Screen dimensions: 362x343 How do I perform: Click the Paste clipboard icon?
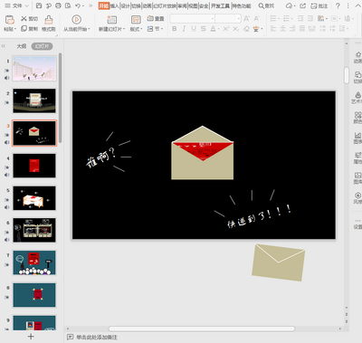point(10,20)
